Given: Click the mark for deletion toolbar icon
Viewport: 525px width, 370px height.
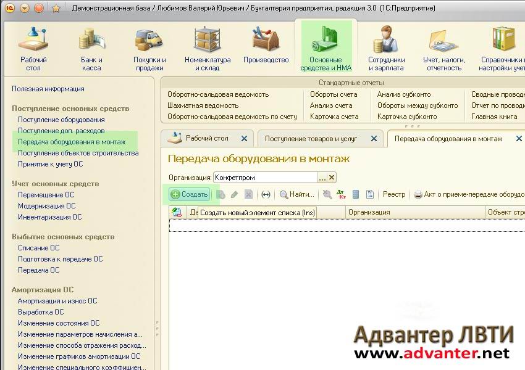Looking at the screenshot, I should point(248,194).
